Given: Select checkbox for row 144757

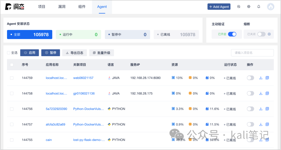Looking at the screenshot, I should pos(12,125).
